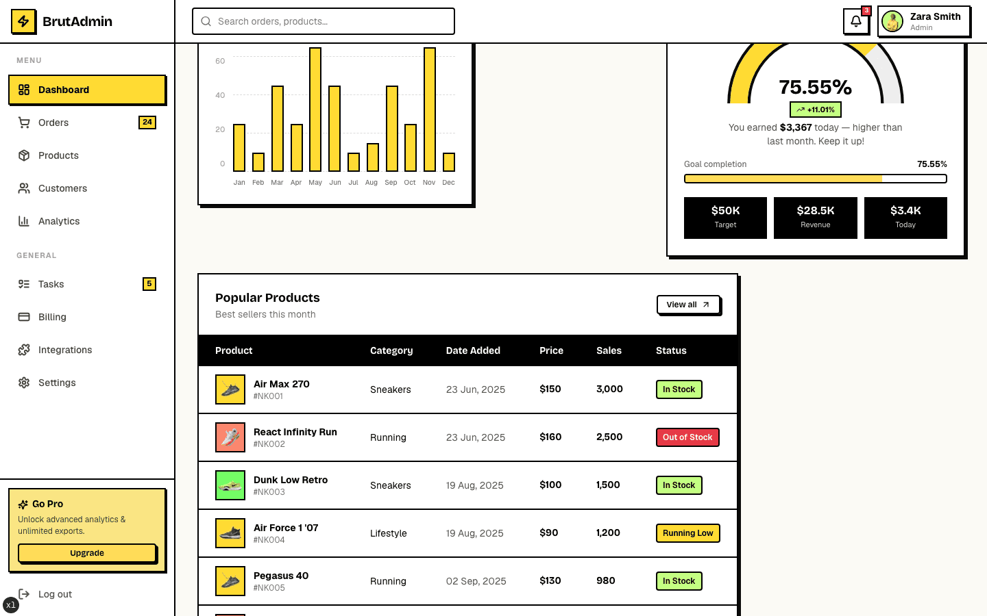Viewport: 987px width, 616px height.
Task: Click the In Stock badge for Air Max 270
Action: click(x=679, y=389)
